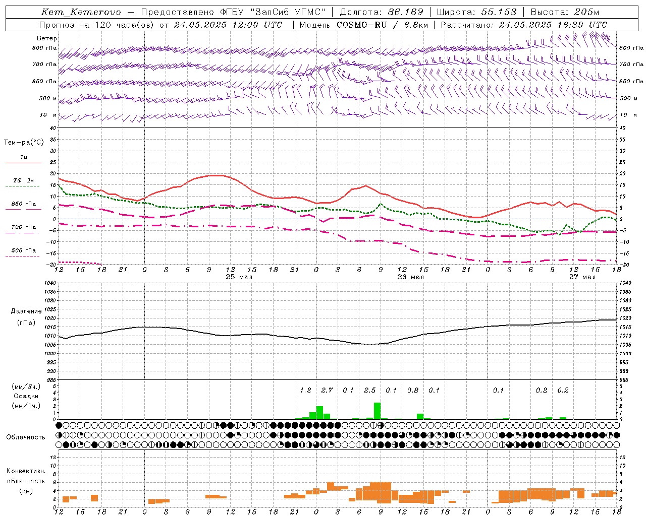Click the (мм/3ч.) precipitation unit label

point(26,386)
